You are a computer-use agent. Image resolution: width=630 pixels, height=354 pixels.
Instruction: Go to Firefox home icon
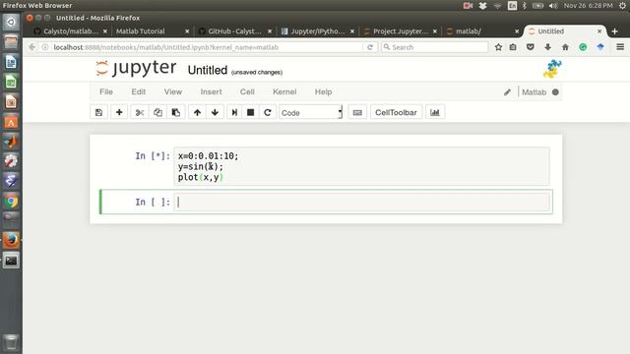tap(565, 47)
